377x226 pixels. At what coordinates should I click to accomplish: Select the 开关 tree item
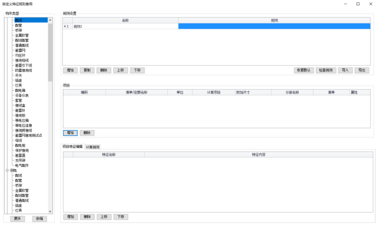click(x=19, y=76)
